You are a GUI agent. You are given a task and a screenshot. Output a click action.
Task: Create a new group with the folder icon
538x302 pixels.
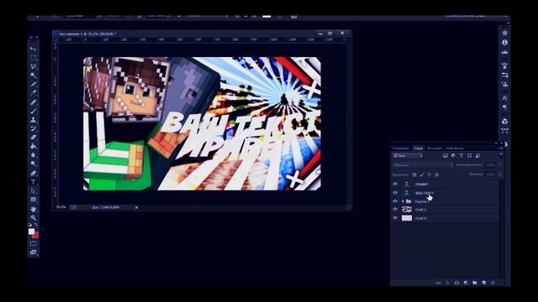click(475, 283)
